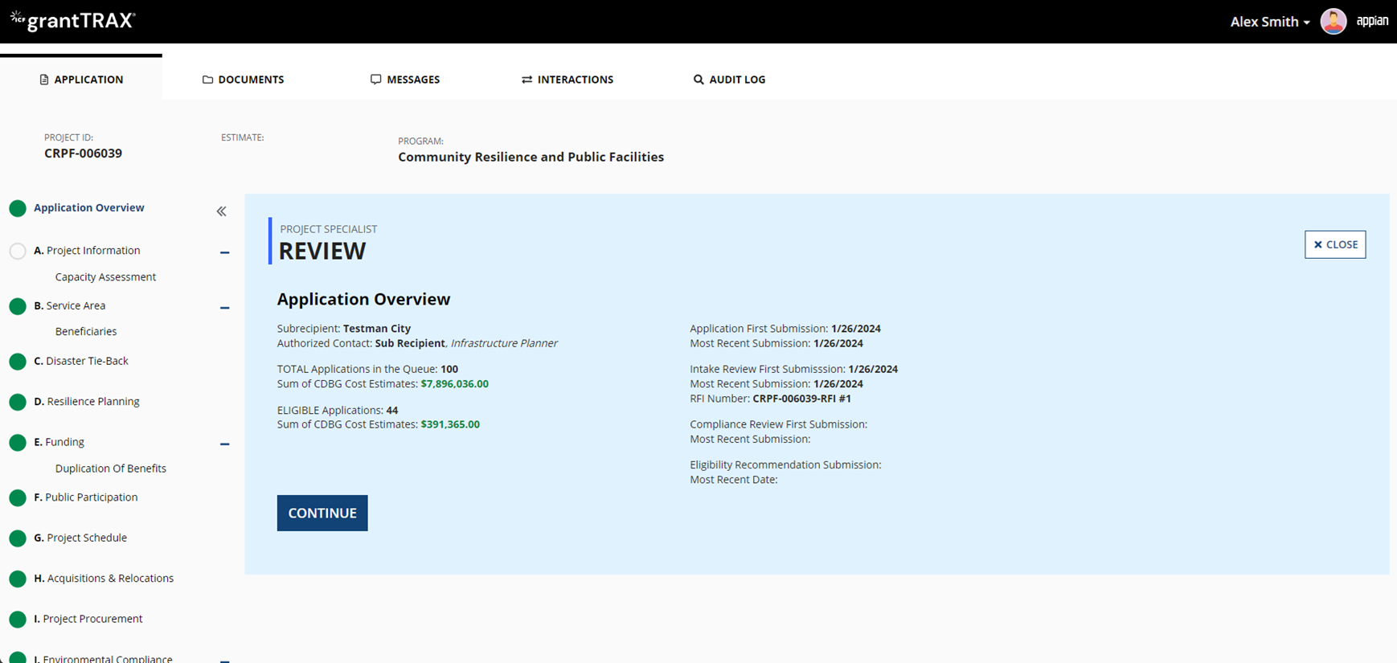The width and height of the screenshot is (1397, 663).
Task: Open H. Acquisitions & Relocations section
Action: click(x=104, y=578)
